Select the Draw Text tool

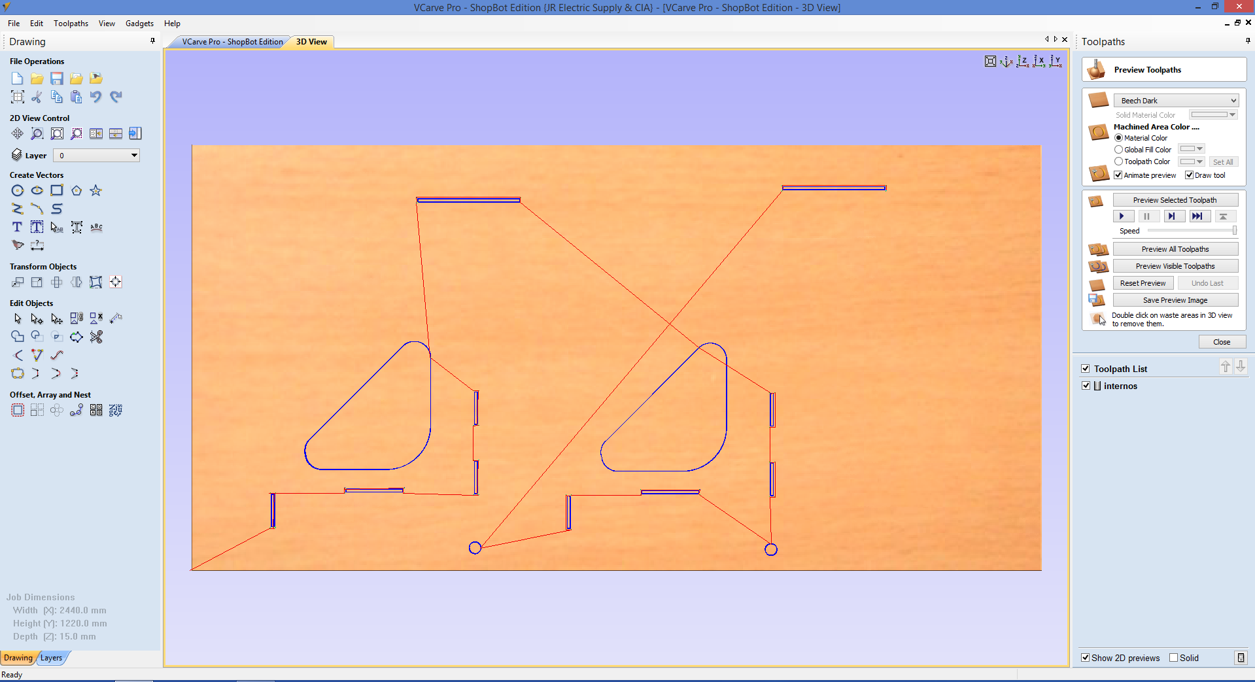tap(18, 227)
